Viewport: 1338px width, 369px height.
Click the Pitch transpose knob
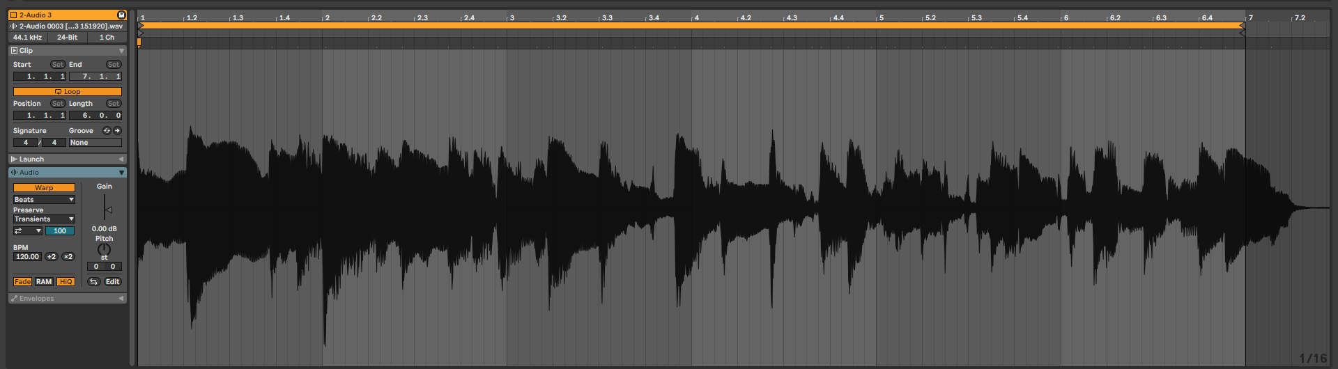(x=104, y=249)
